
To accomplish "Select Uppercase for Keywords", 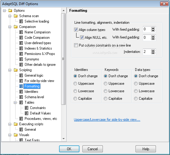I will point(106,84).
